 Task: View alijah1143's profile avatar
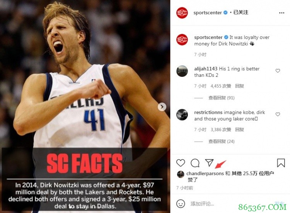(182, 71)
